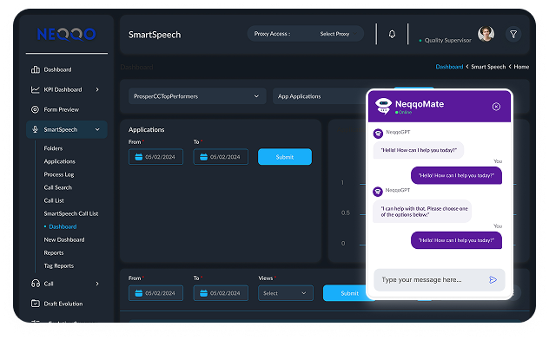Screen dimensions: 549x340
Task: Open Tag Reports in the sidebar
Action: (x=59, y=266)
